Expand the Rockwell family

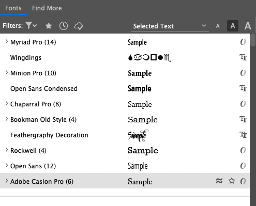point(7,150)
